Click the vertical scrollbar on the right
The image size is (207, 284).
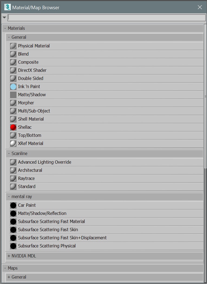point(205,96)
